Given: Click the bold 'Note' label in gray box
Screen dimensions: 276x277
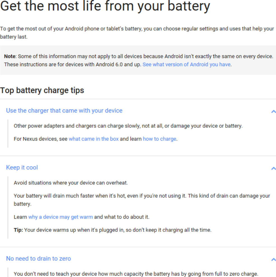Looking at the screenshot, I should click(x=10, y=56).
